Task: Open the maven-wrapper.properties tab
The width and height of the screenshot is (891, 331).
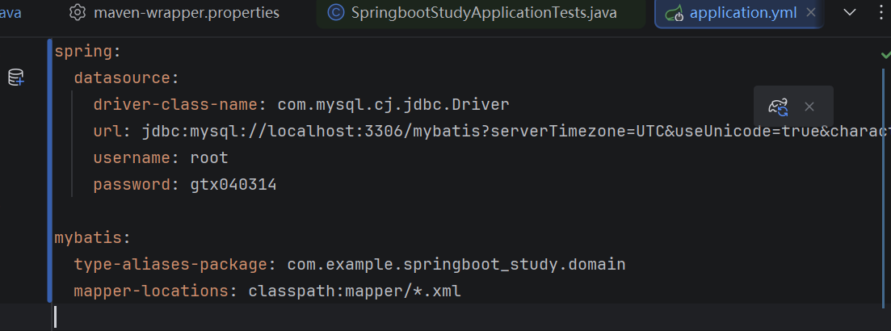Action: point(174,13)
